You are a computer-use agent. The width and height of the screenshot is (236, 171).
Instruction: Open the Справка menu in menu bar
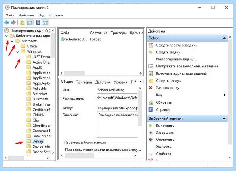tap(56, 15)
